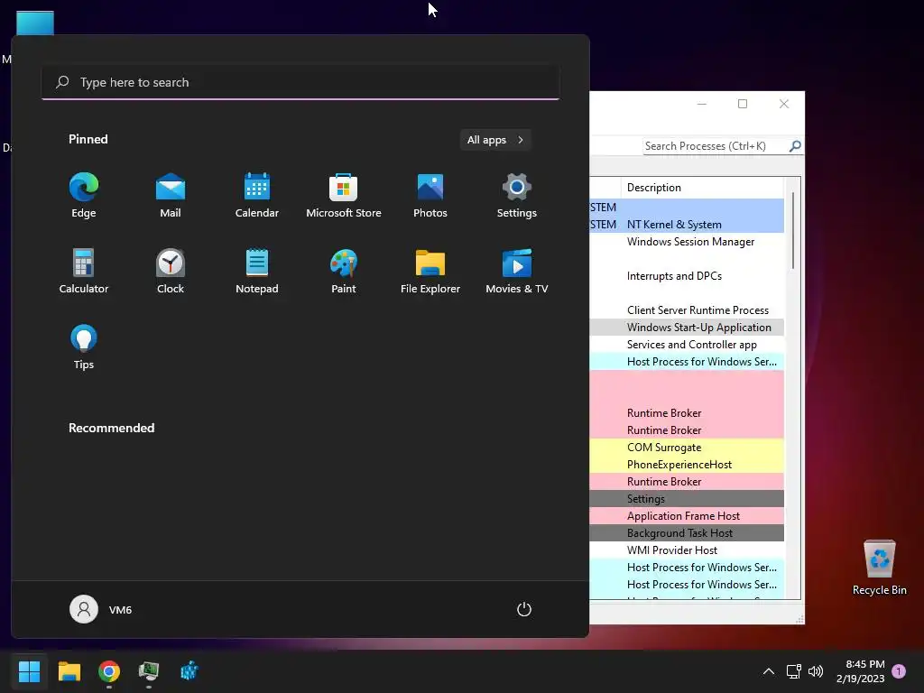
Task: Sort processes by Description column
Action: [x=702, y=188]
